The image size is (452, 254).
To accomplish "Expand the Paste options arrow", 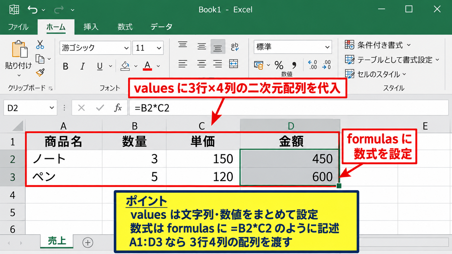I will 19,75.
